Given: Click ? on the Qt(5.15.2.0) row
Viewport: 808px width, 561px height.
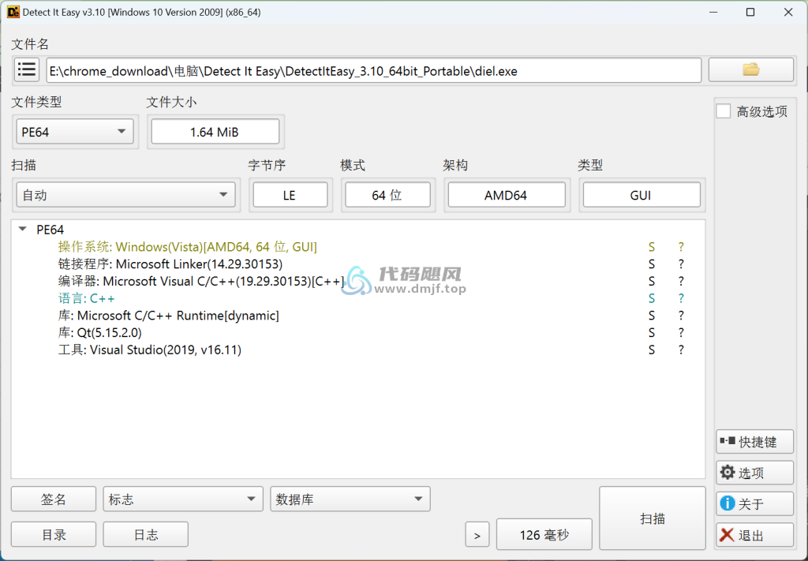Looking at the screenshot, I should 681,332.
